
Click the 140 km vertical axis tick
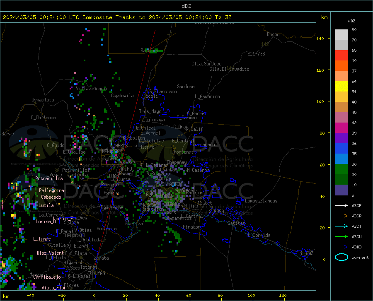pos(320,39)
